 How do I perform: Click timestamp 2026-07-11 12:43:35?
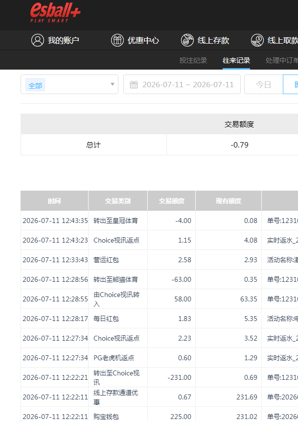tap(55, 221)
